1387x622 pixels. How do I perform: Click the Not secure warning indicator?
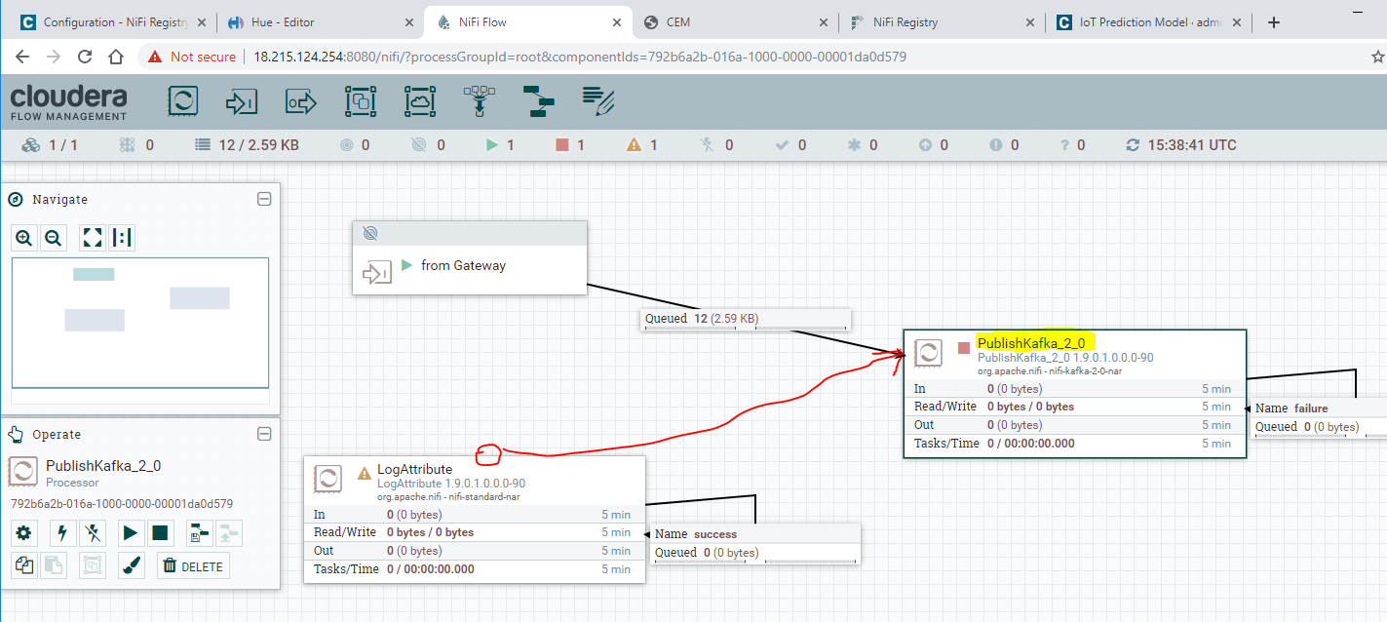tap(192, 57)
